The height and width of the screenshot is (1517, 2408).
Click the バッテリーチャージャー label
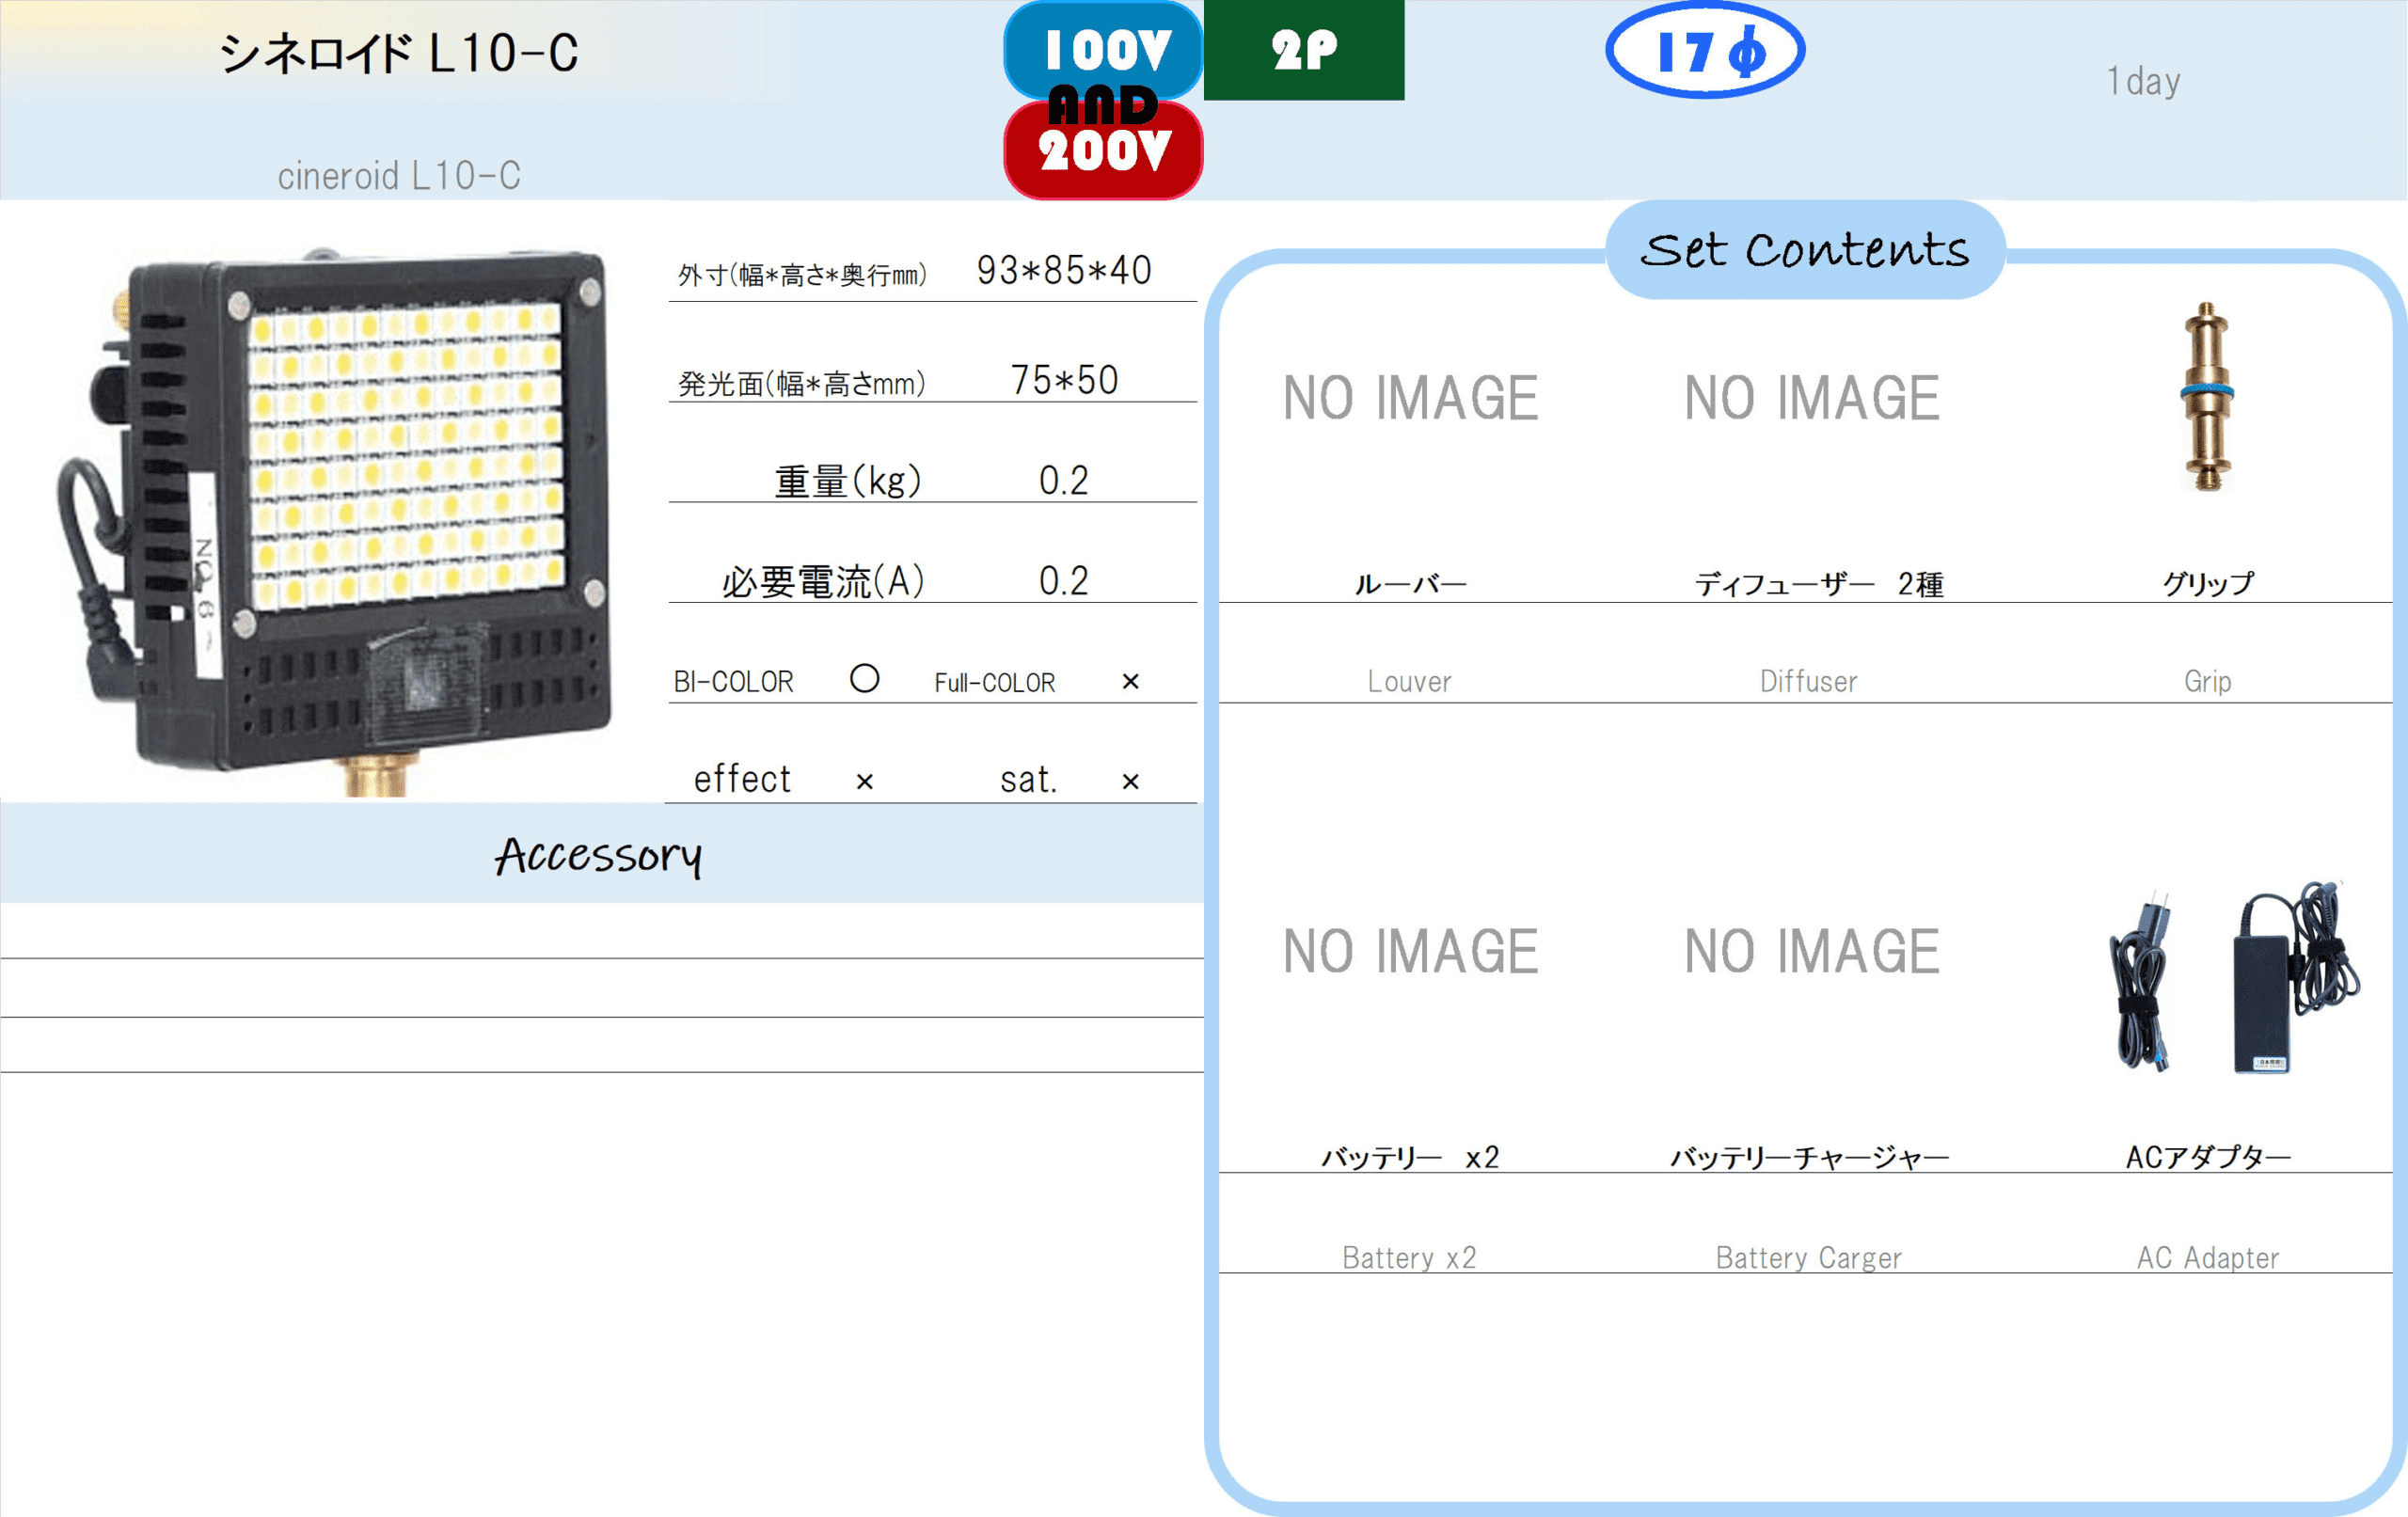point(1810,1158)
